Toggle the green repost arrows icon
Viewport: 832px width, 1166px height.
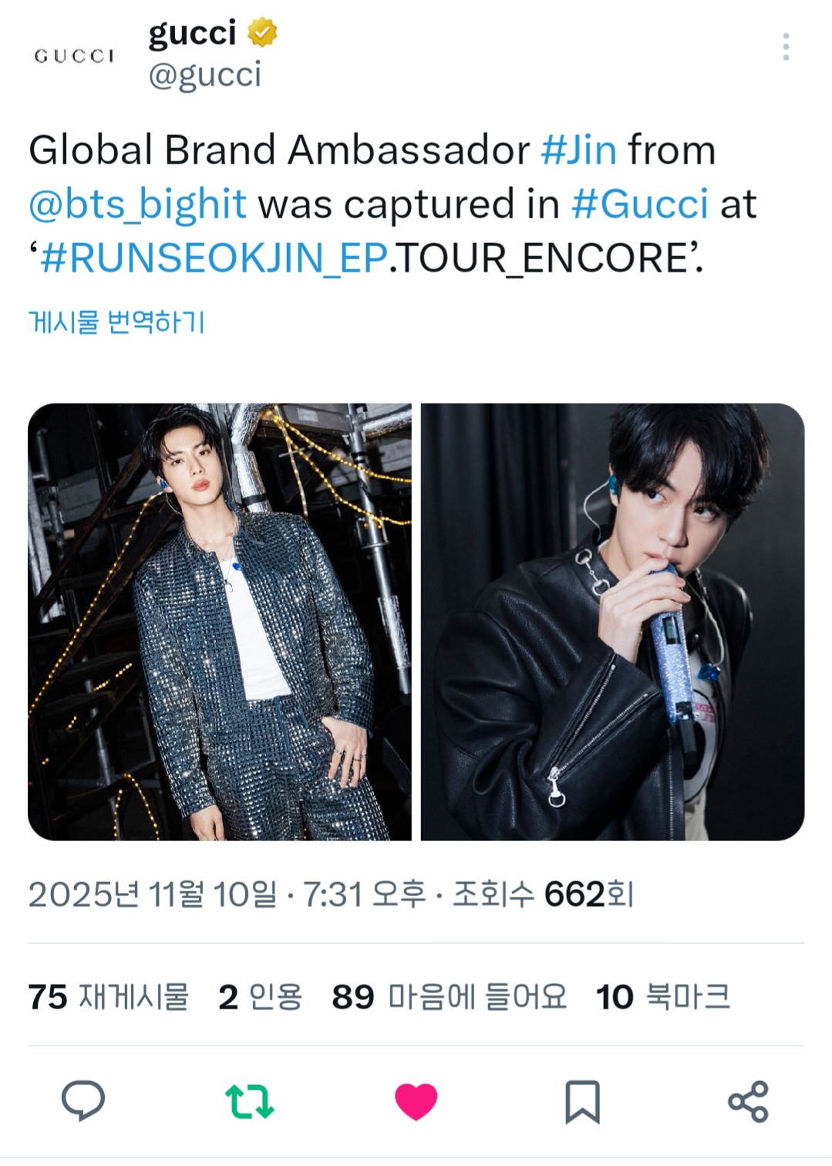pyautogui.click(x=249, y=1101)
